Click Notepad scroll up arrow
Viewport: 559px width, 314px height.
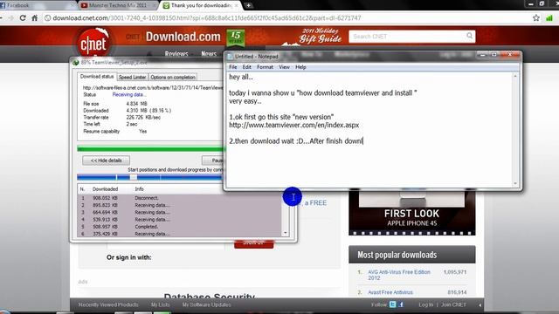pyautogui.click(x=515, y=76)
